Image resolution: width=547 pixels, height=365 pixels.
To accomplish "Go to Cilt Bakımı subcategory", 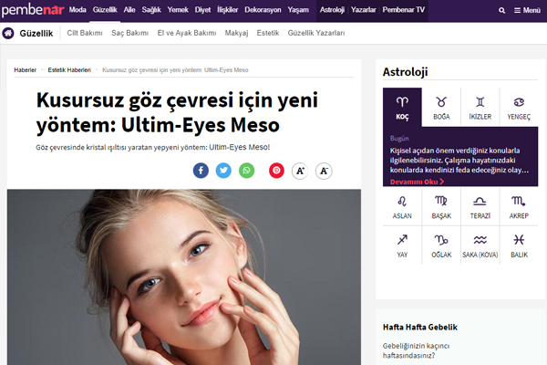I will tap(84, 33).
